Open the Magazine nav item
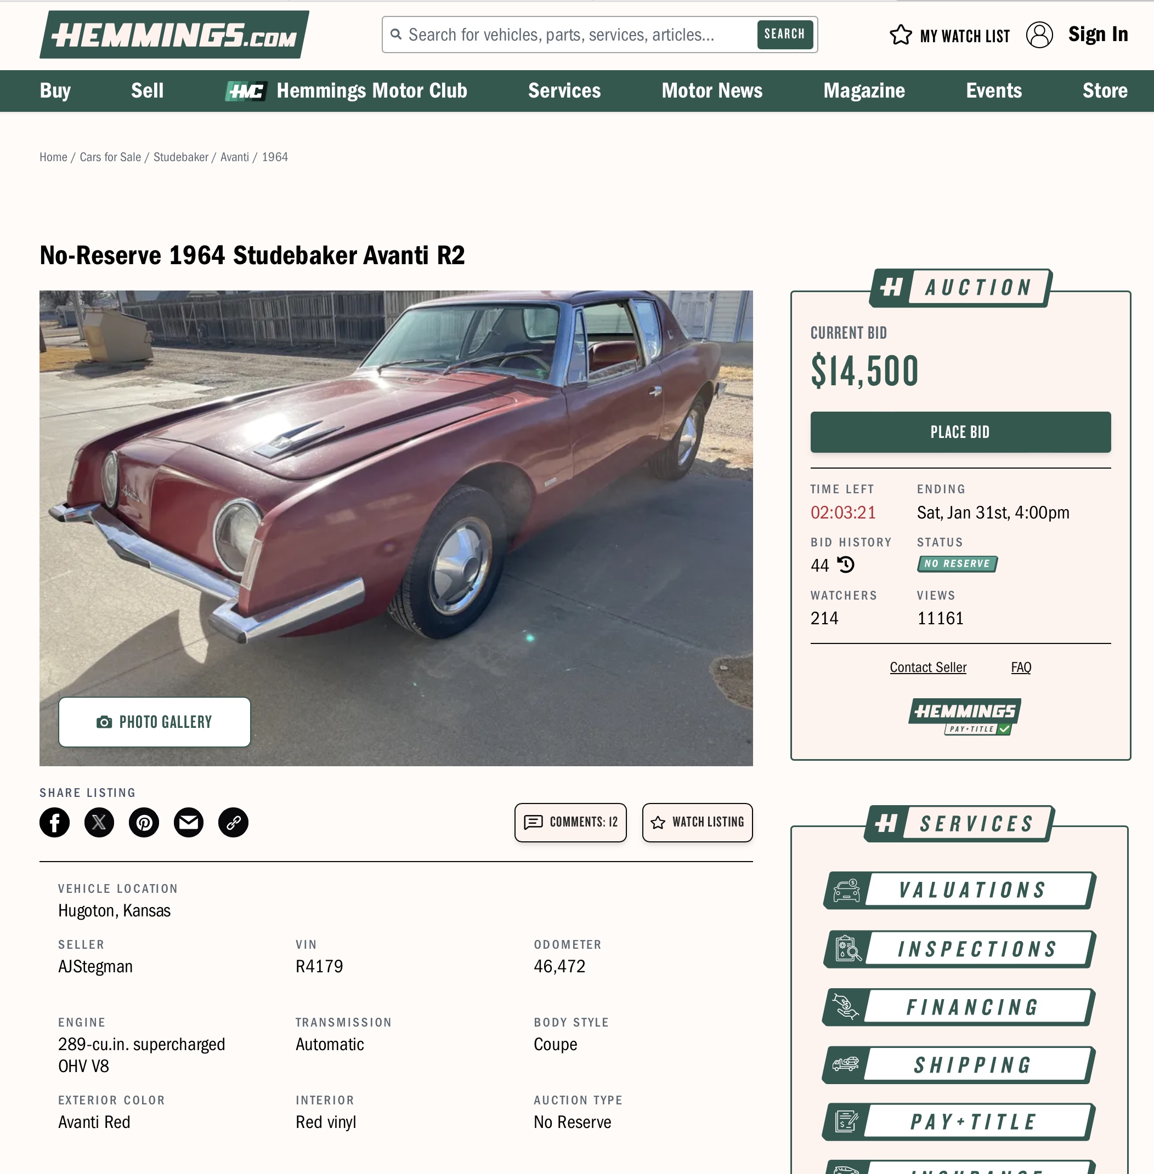The width and height of the screenshot is (1154, 1174). 864,90
